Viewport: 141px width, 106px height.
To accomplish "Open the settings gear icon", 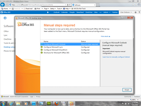I will pyautogui.click(x=136, y=12).
